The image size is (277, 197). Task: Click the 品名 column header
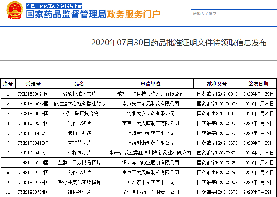79,84
